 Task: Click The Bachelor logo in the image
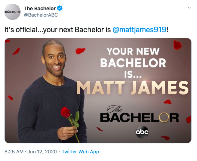pyautogui.click(x=139, y=114)
